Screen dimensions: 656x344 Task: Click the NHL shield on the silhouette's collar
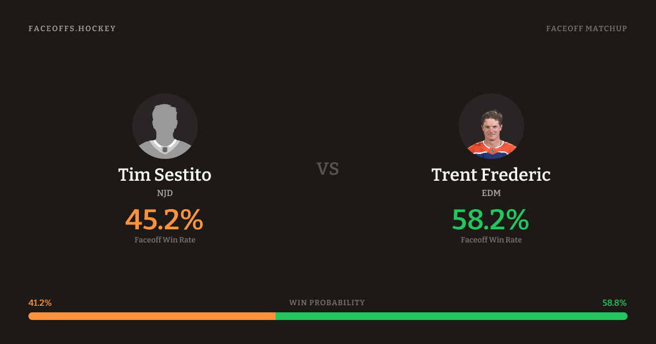click(165, 149)
